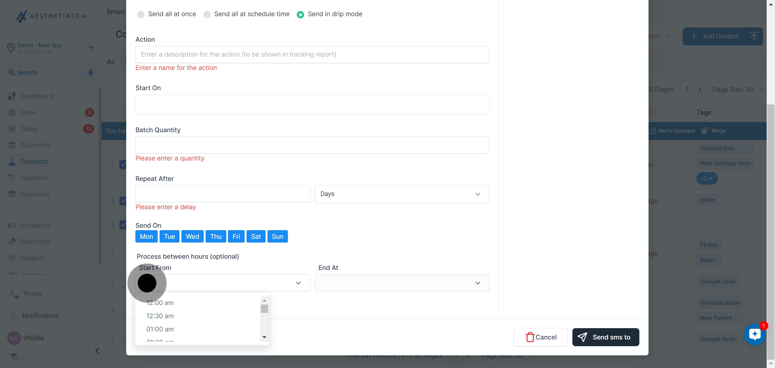775x368 pixels.
Task: Click the lightning bolt quick-action icon
Action: [x=90, y=72]
